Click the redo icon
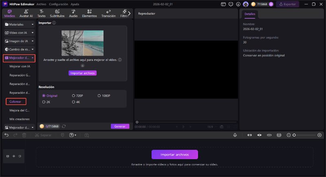The width and height of the screenshot is (326, 177). [15, 135]
